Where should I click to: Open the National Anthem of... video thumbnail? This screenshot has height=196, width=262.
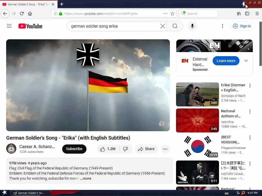pos(197,120)
